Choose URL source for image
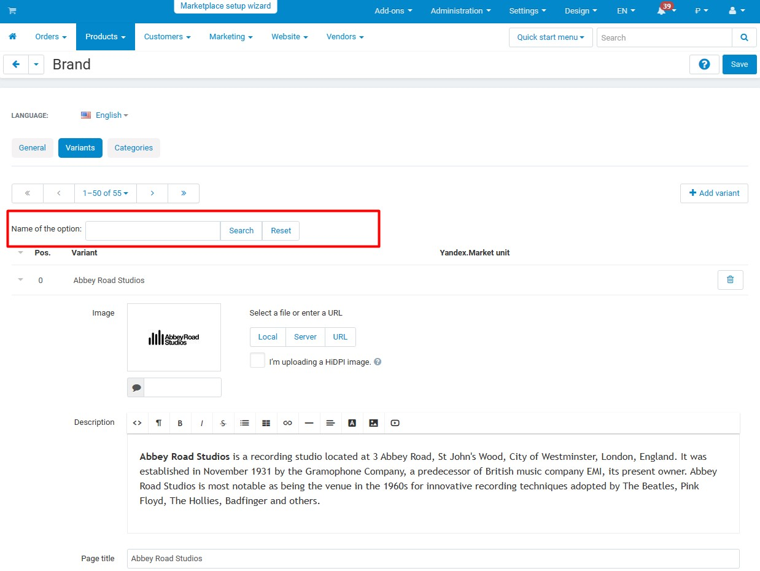 (340, 337)
